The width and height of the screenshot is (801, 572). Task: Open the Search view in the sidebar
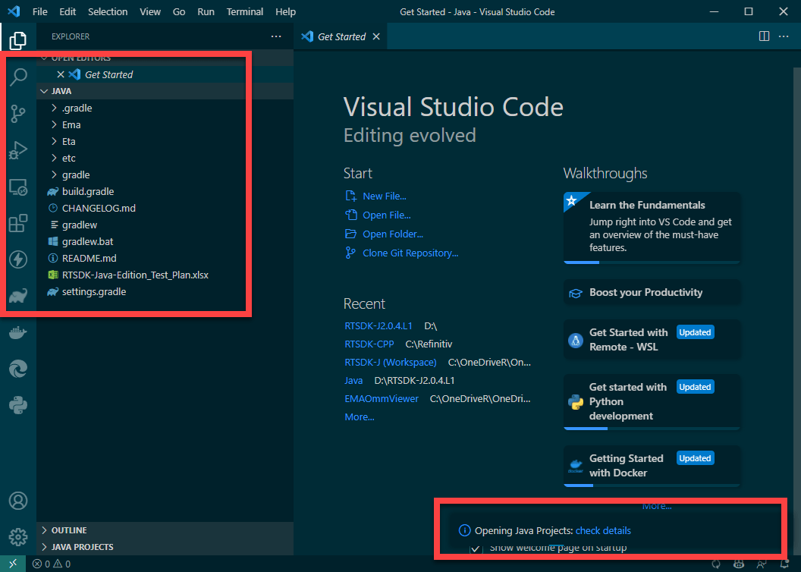(18, 77)
